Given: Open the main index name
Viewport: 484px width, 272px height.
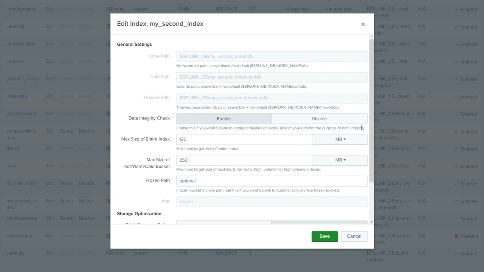Looking at the screenshot, I should [11, 166].
